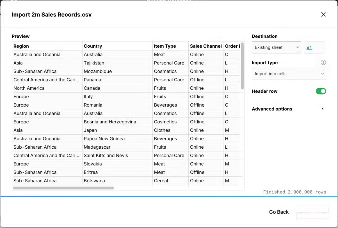This screenshot has width=338, height=228.
Task: Select the Region column header
Action: click(21, 46)
